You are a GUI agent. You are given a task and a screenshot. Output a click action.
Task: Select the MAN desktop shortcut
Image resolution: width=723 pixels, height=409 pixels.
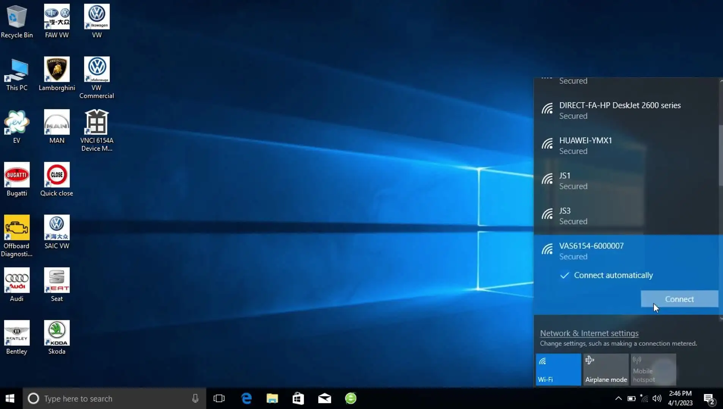(x=57, y=127)
